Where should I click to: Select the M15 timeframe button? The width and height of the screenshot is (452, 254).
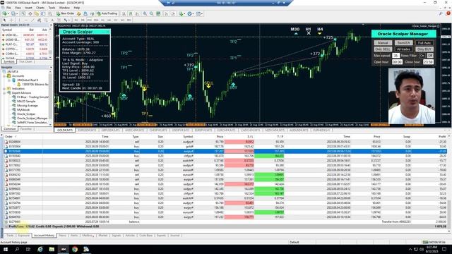(x=90, y=20)
